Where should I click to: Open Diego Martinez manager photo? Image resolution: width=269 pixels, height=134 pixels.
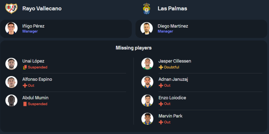tap(147, 28)
